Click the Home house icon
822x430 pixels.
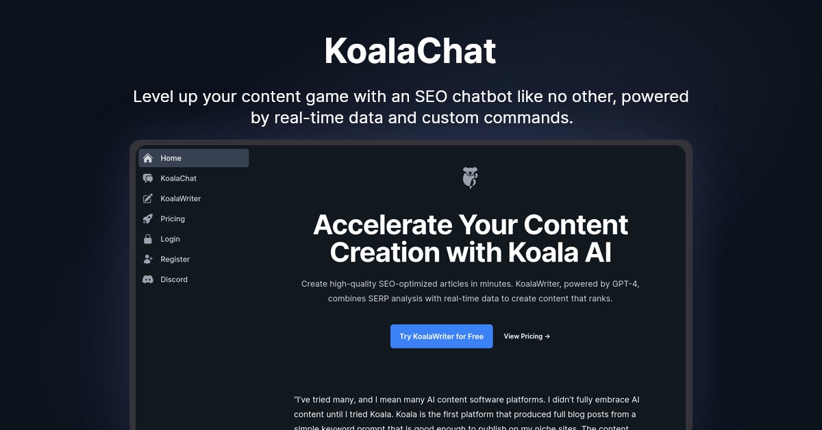click(x=148, y=158)
